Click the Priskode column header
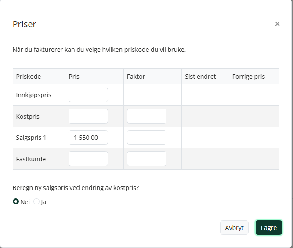The width and height of the screenshot is (293, 248). [29, 77]
